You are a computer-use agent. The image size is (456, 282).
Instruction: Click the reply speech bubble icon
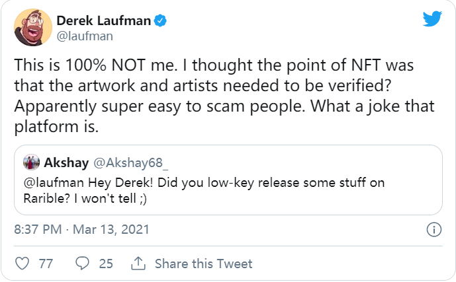(83, 264)
